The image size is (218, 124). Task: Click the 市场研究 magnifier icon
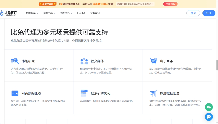(15, 61)
